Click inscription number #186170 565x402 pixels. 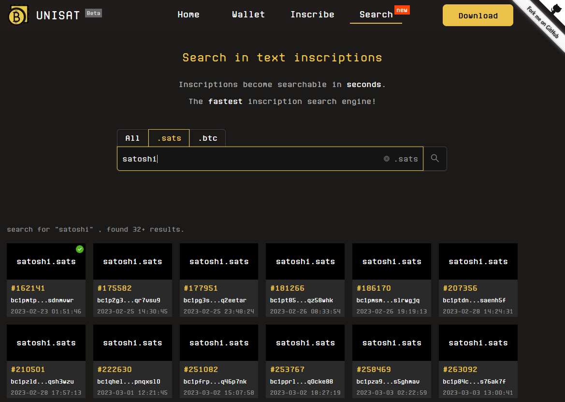(x=374, y=288)
